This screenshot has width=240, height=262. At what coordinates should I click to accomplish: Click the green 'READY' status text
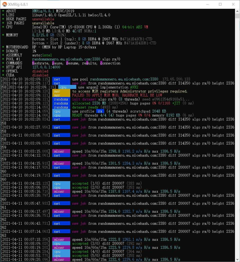coord(77,115)
